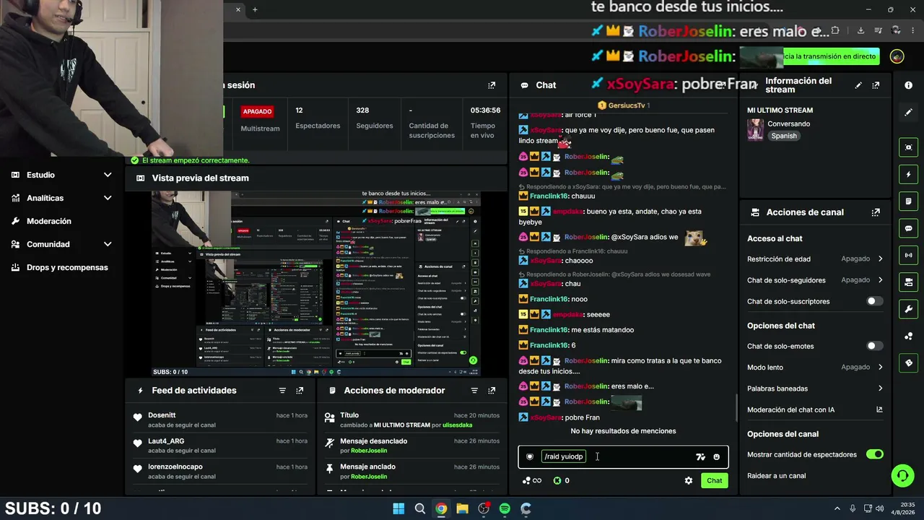Click the chat bubble icon in the right sidebar
The width and height of the screenshot is (924, 520).
909,228
